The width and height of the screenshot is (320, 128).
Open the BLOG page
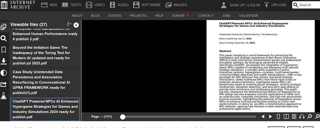click(x=96, y=16)
